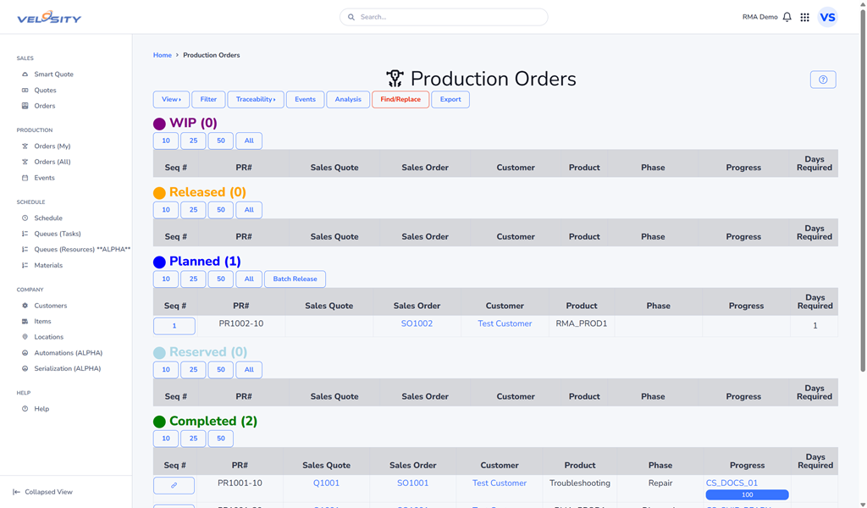
Task: Open sales order SO1002 link
Action: tap(417, 323)
